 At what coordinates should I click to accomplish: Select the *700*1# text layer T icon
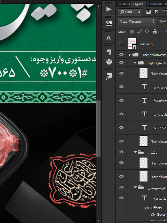[144, 100]
